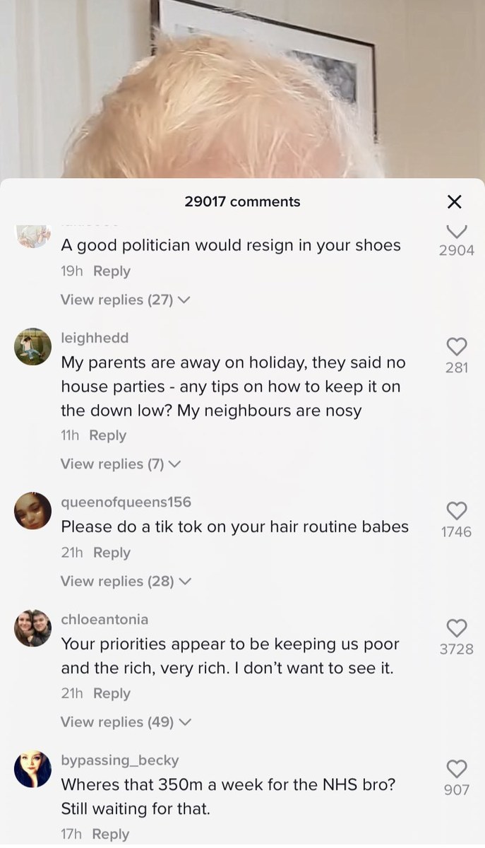Like leighhedd's comment
The height and width of the screenshot is (848, 485).
(x=457, y=345)
